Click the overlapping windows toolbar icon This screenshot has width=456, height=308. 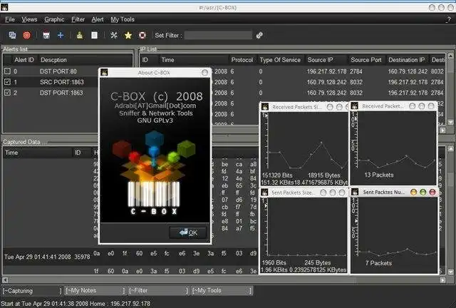12,35
